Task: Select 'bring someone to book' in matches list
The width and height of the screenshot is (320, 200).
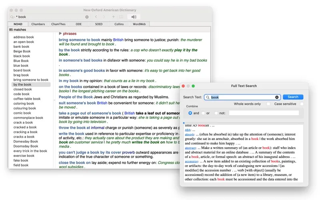Action: pyautogui.click(x=31, y=80)
